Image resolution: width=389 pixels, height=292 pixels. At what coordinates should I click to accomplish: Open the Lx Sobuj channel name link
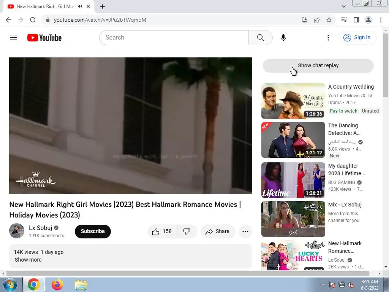pos(40,228)
